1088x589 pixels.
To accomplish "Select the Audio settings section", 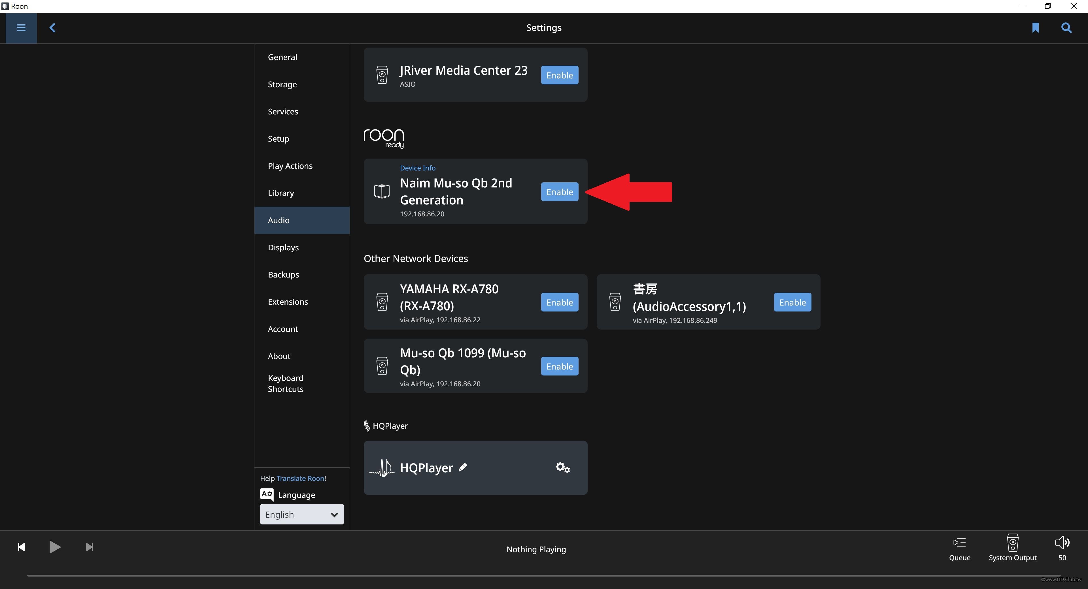I will (x=279, y=220).
